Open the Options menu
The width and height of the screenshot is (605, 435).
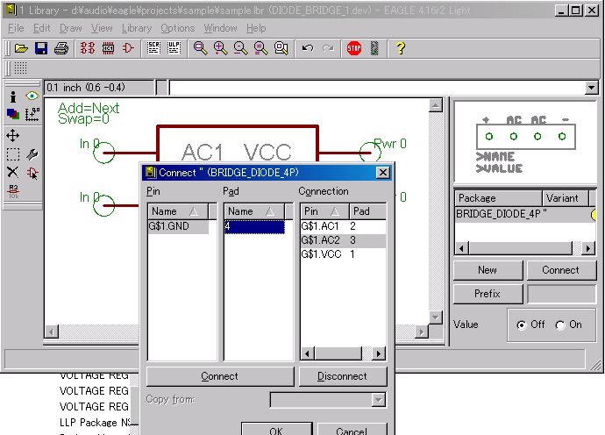coord(177,28)
